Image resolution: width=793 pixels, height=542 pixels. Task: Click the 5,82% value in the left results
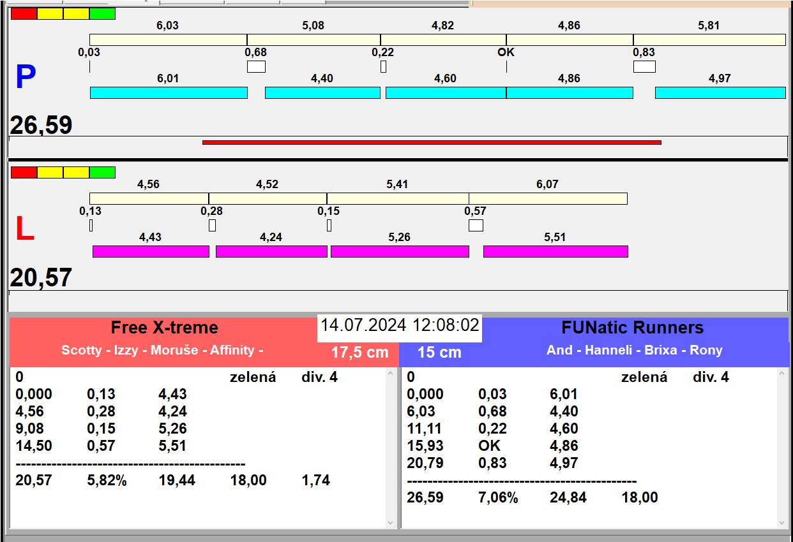(107, 480)
